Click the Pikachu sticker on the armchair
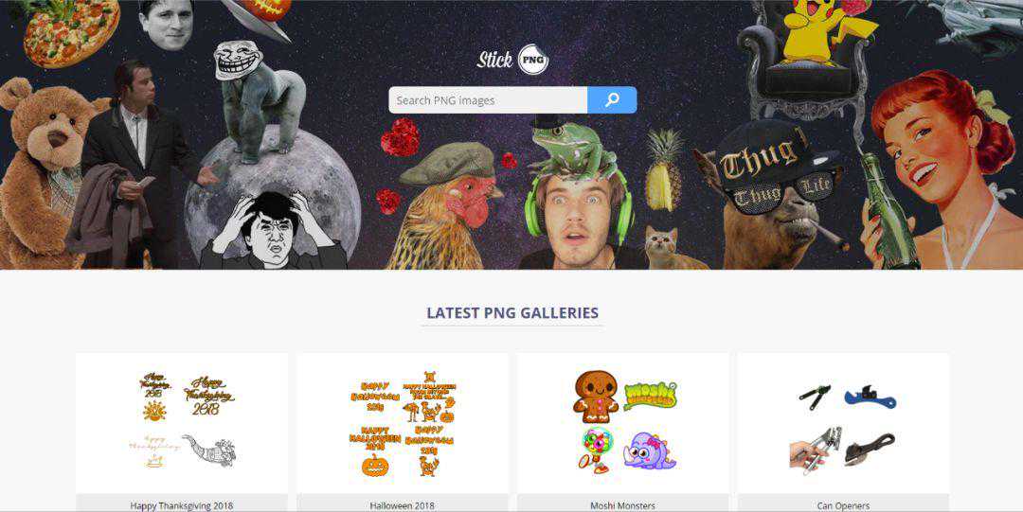The height and width of the screenshot is (512, 1023). click(x=820, y=29)
